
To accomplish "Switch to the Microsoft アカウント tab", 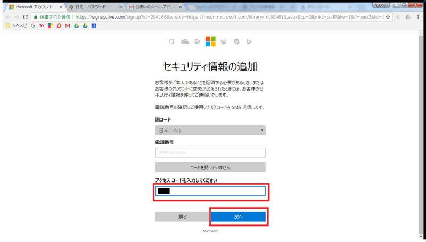I will (34, 7).
